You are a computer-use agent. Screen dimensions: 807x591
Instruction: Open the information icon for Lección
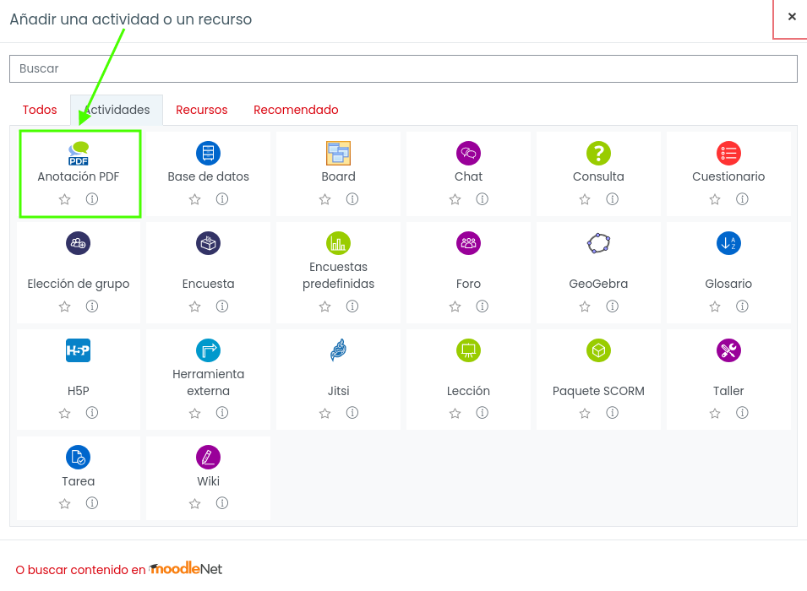pyautogui.click(x=483, y=413)
